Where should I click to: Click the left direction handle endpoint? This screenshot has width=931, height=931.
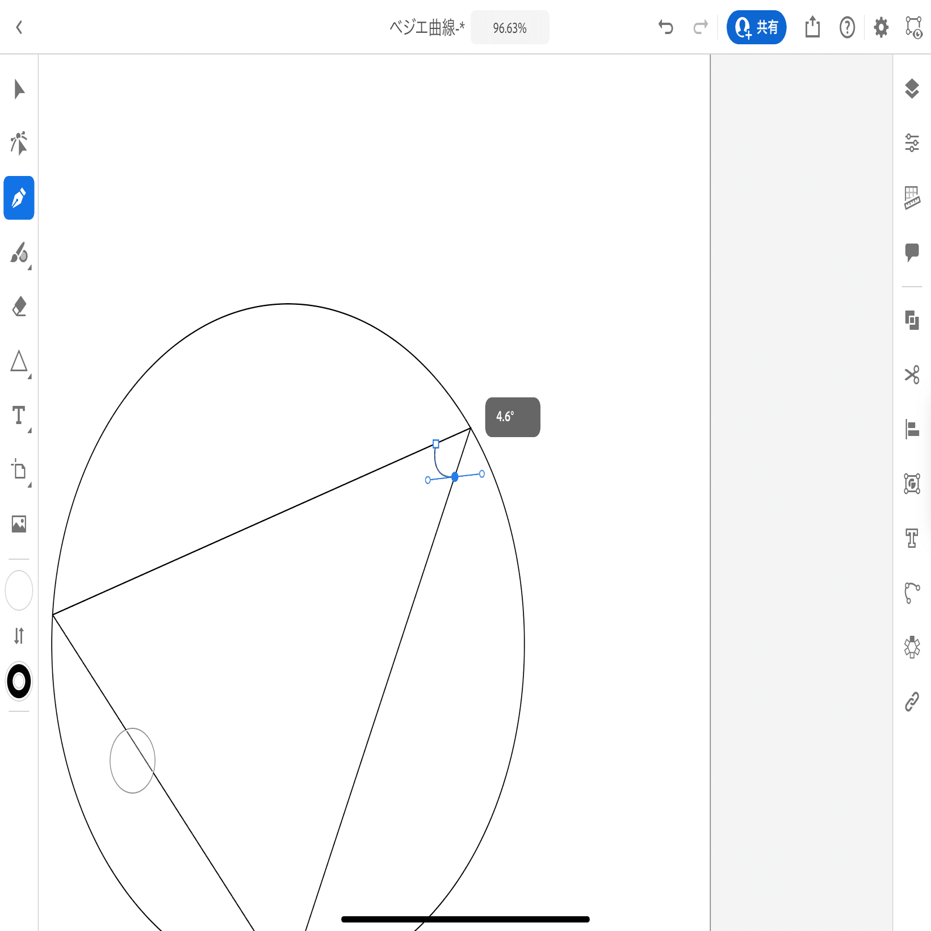(428, 480)
